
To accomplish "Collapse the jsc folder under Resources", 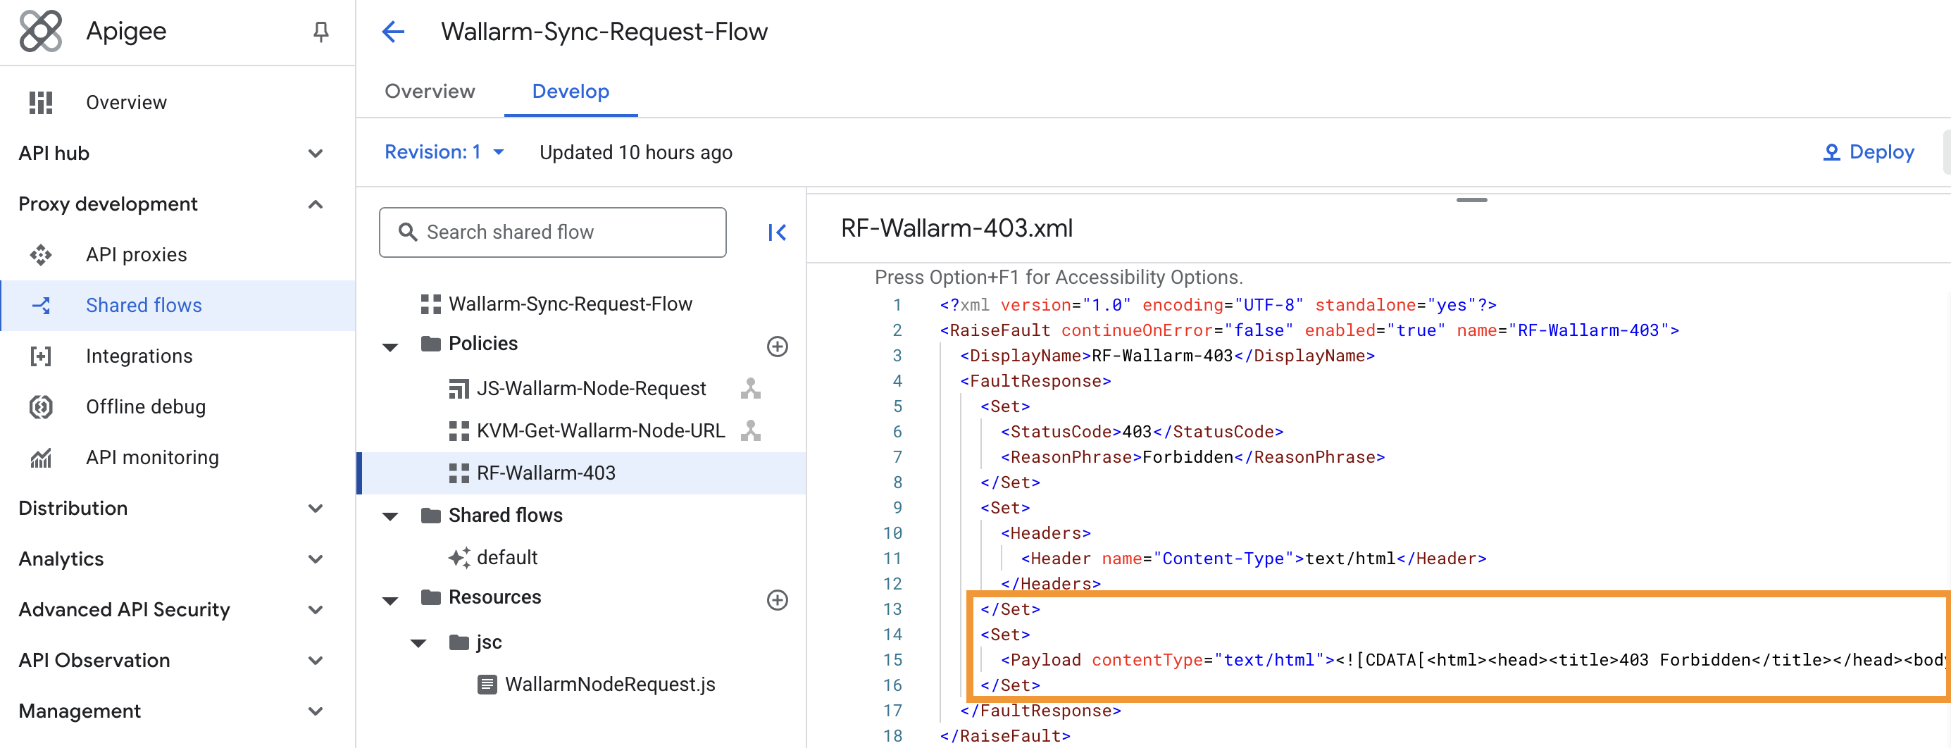I will point(419,642).
